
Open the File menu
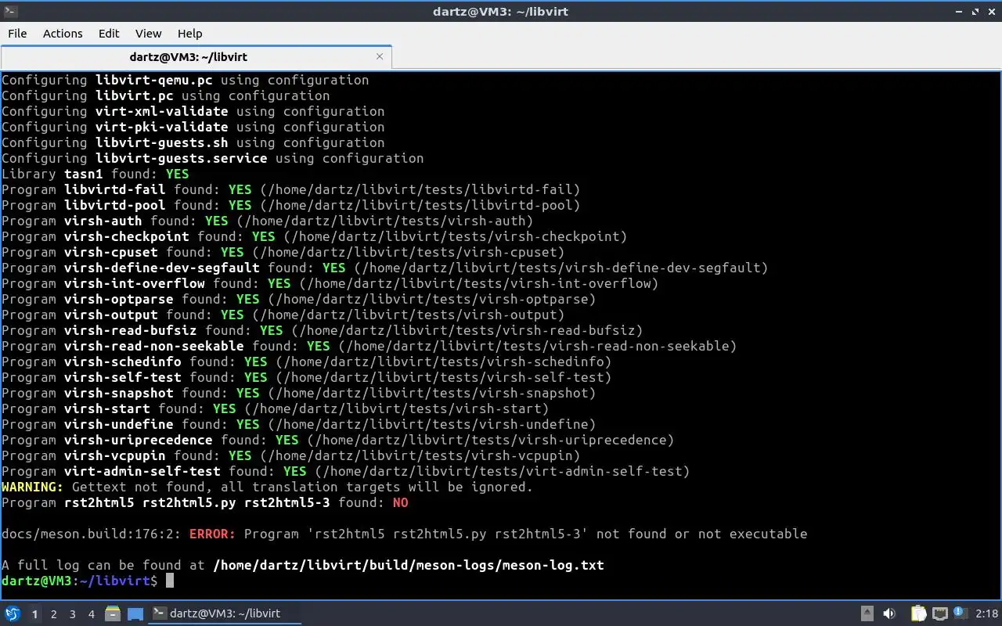pyautogui.click(x=17, y=33)
